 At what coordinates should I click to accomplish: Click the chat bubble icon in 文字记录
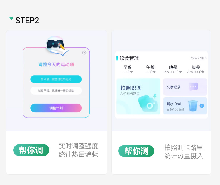click(193, 87)
